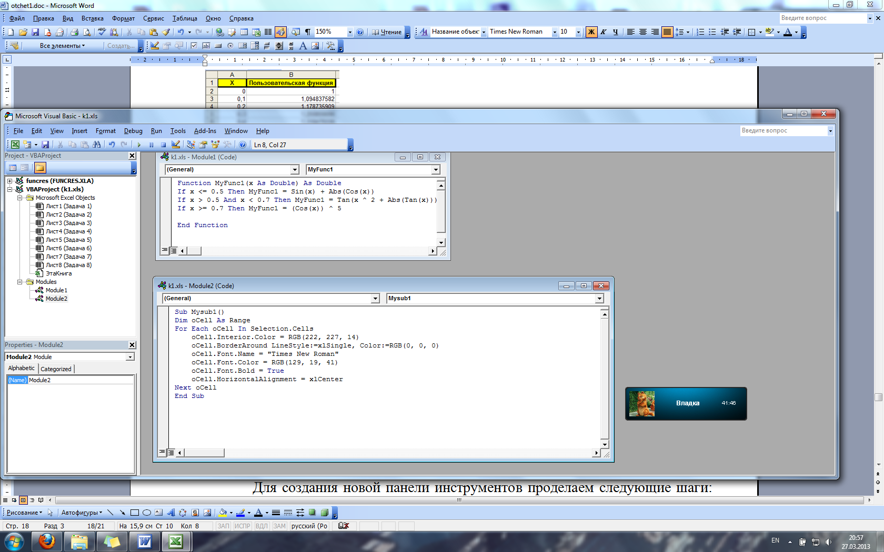The width and height of the screenshot is (884, 552).
Task: Click View Microsoft Excel icon in VBA toolbar
Action: click(x=15, y=145)
